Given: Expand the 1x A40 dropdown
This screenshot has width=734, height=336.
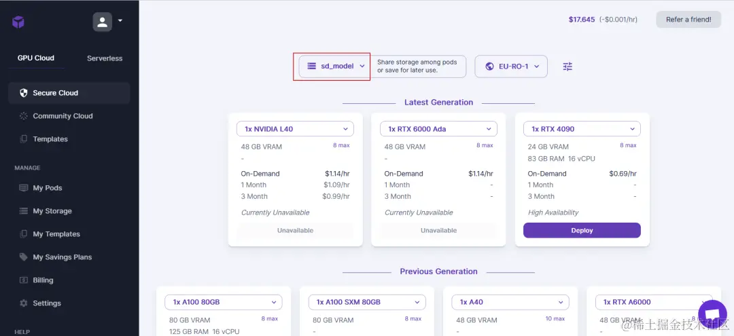Looking at the screenshot, I should point(510,302).
